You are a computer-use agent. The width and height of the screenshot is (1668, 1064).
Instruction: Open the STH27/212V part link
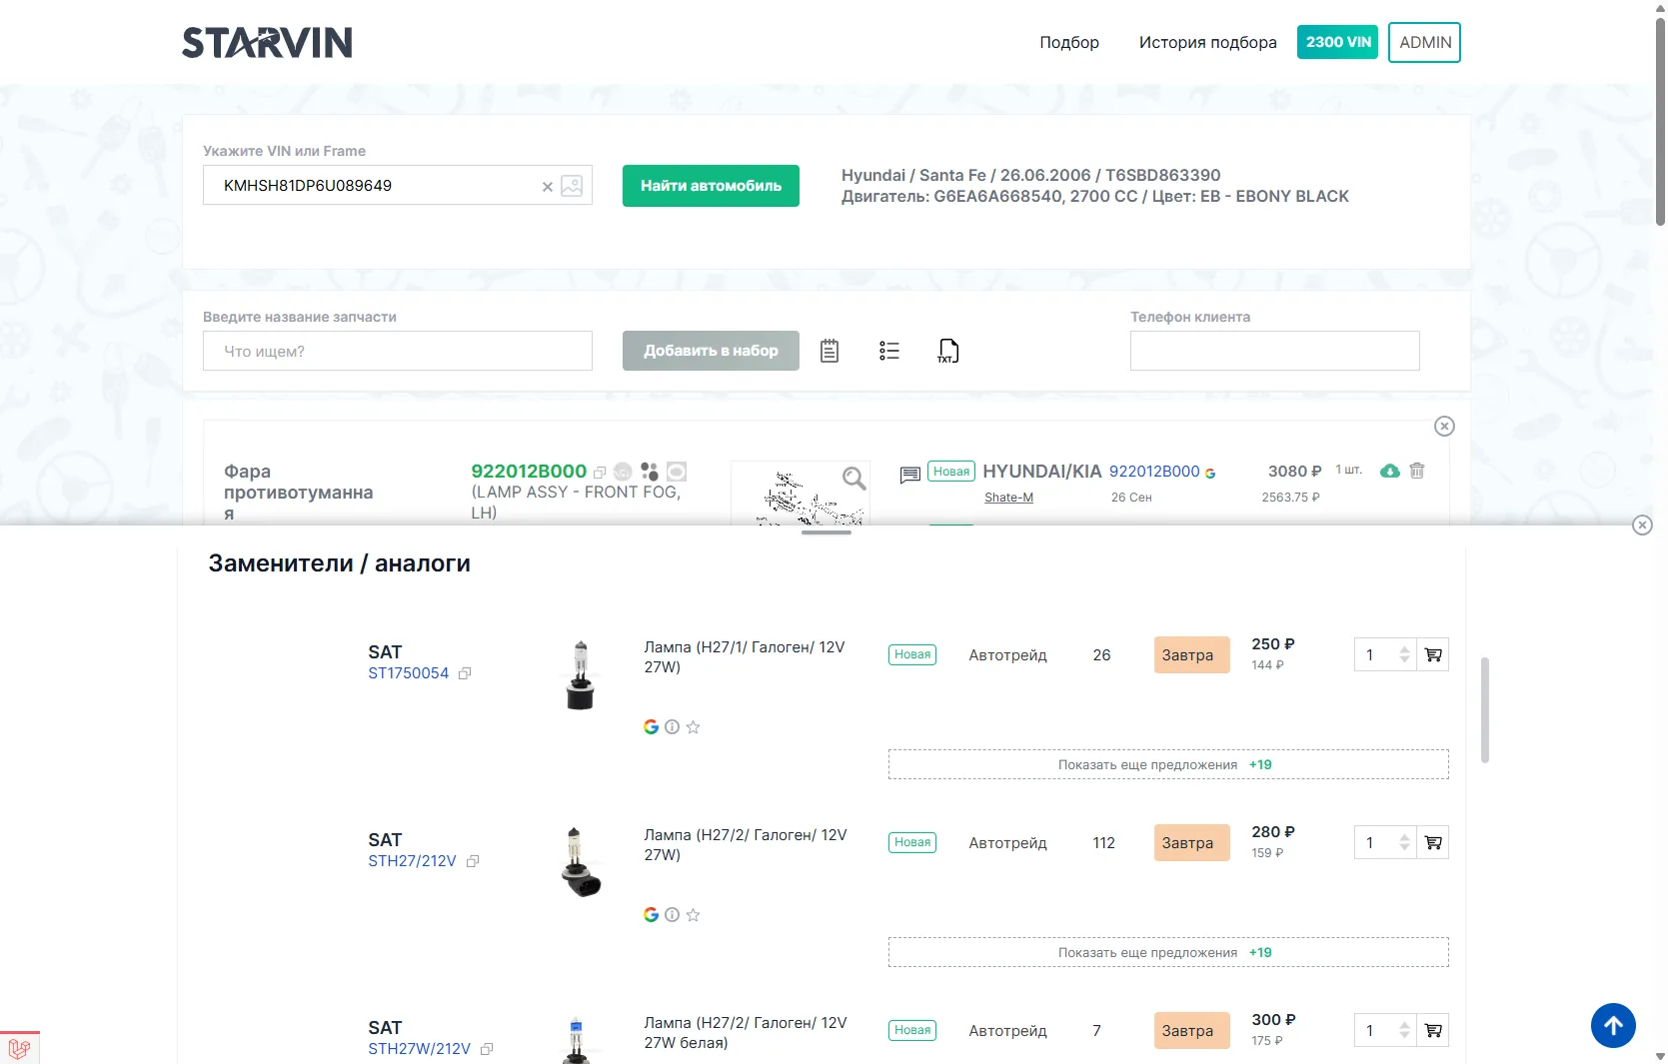412,861
